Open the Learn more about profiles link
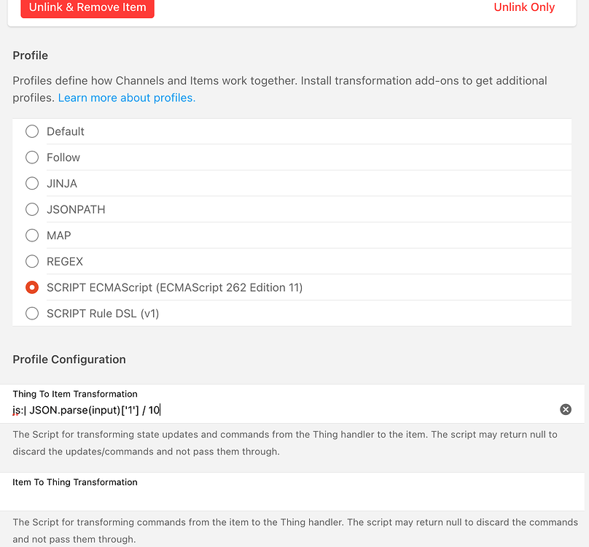This screenshot has width=589, height=547. [127, 98]
